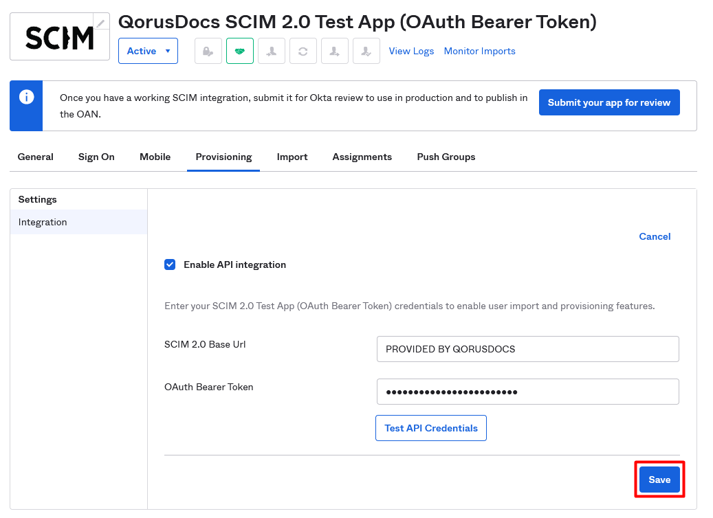Click the Cancel link

pos(655,236)
